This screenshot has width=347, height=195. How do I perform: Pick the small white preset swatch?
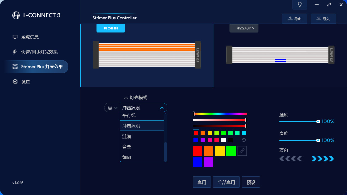coord(224,140)
